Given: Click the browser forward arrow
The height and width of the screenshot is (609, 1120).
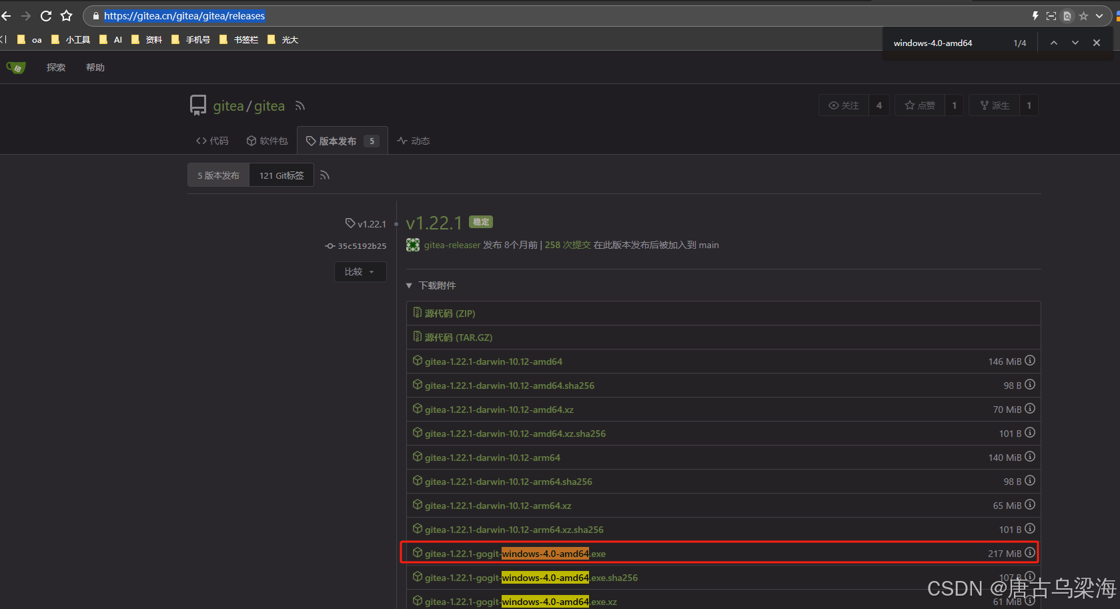Looking at the screenshot, I should 26,15.
